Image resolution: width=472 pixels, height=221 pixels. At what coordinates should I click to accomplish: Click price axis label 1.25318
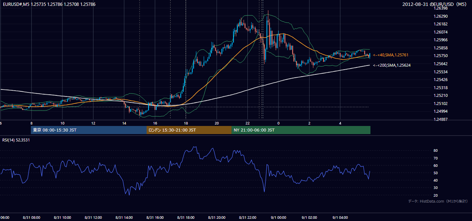click(x=440, y=88)
